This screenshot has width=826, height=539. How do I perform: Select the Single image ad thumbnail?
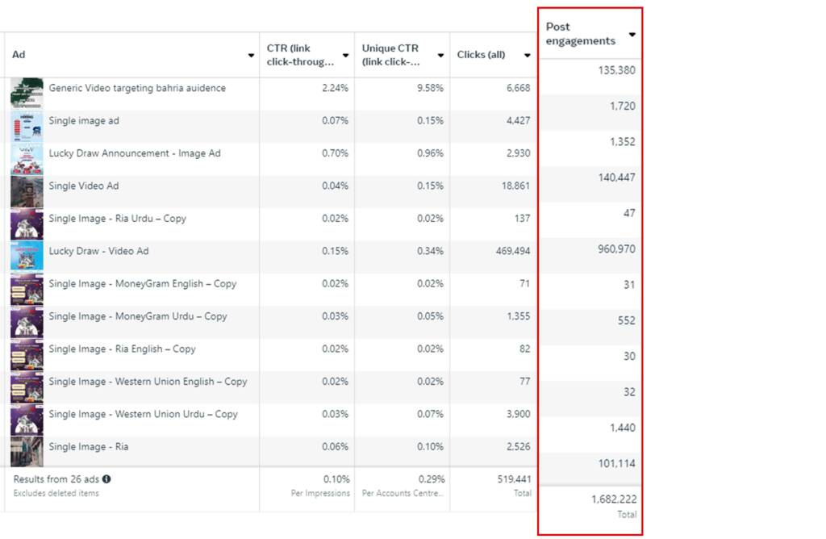click(27, 127)
